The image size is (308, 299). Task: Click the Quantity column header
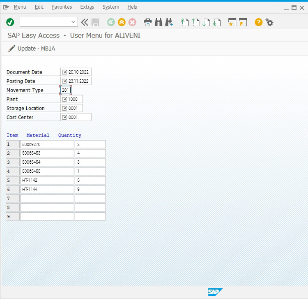point(70,135)
